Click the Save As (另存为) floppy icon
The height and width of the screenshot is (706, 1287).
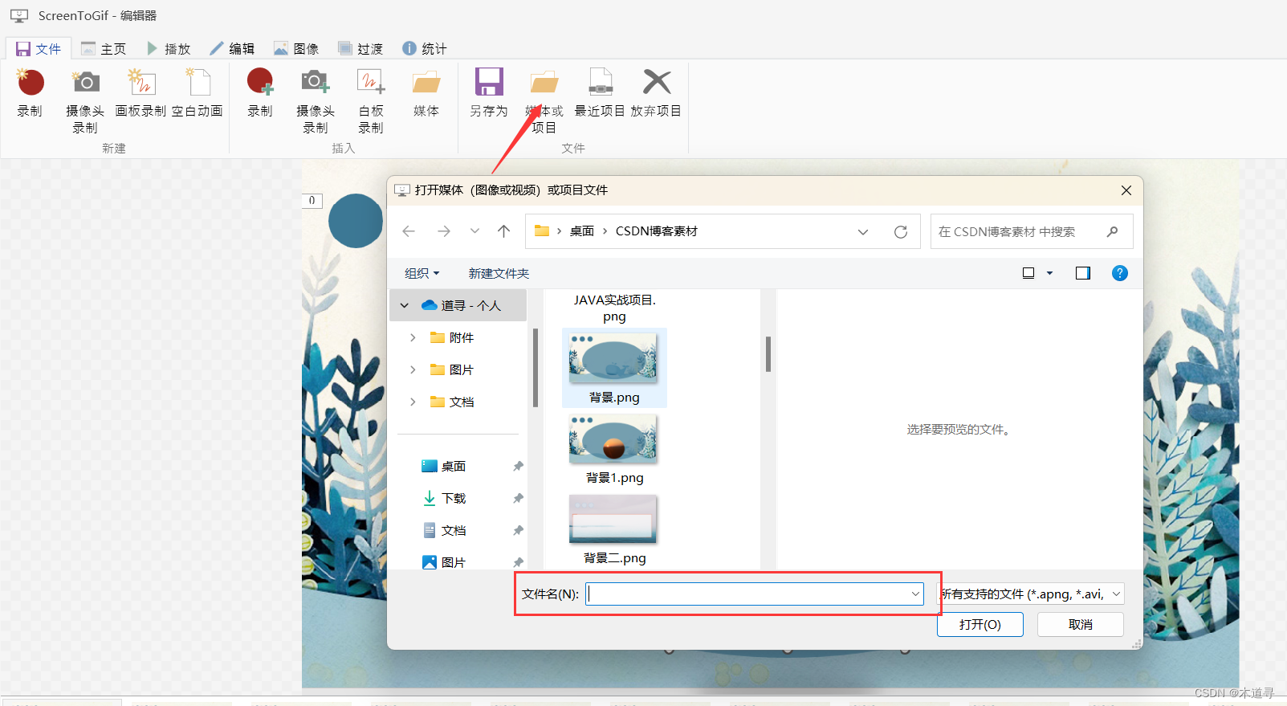click(x=489, y=82)
